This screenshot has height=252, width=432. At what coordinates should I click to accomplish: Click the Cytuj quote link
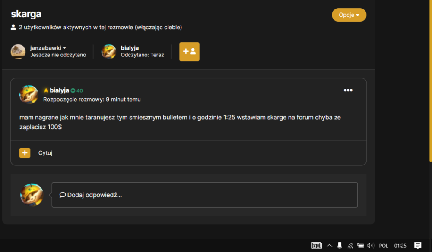(45, 153)
